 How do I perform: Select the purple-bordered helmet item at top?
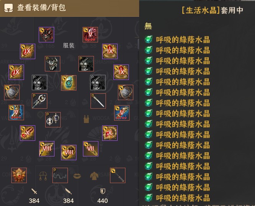pos(46,35)
